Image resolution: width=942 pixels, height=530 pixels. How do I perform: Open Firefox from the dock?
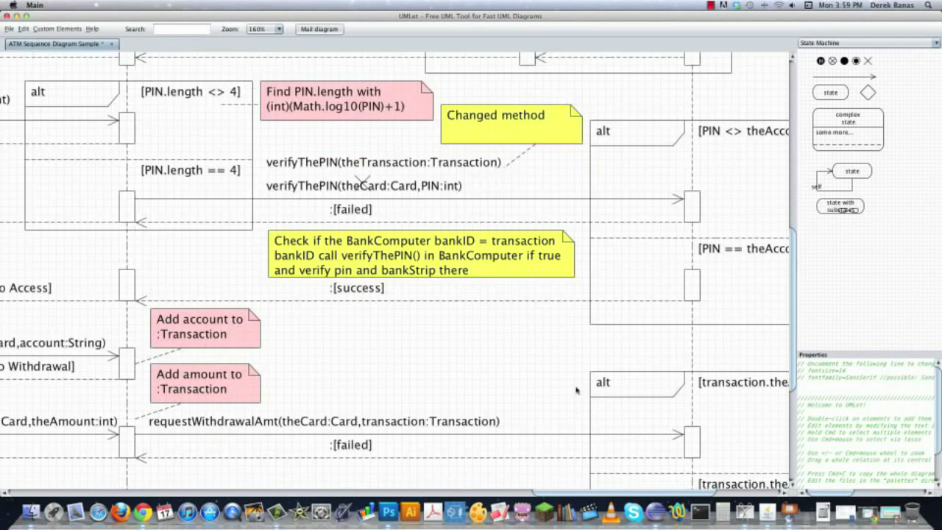(x=120, y=512)
